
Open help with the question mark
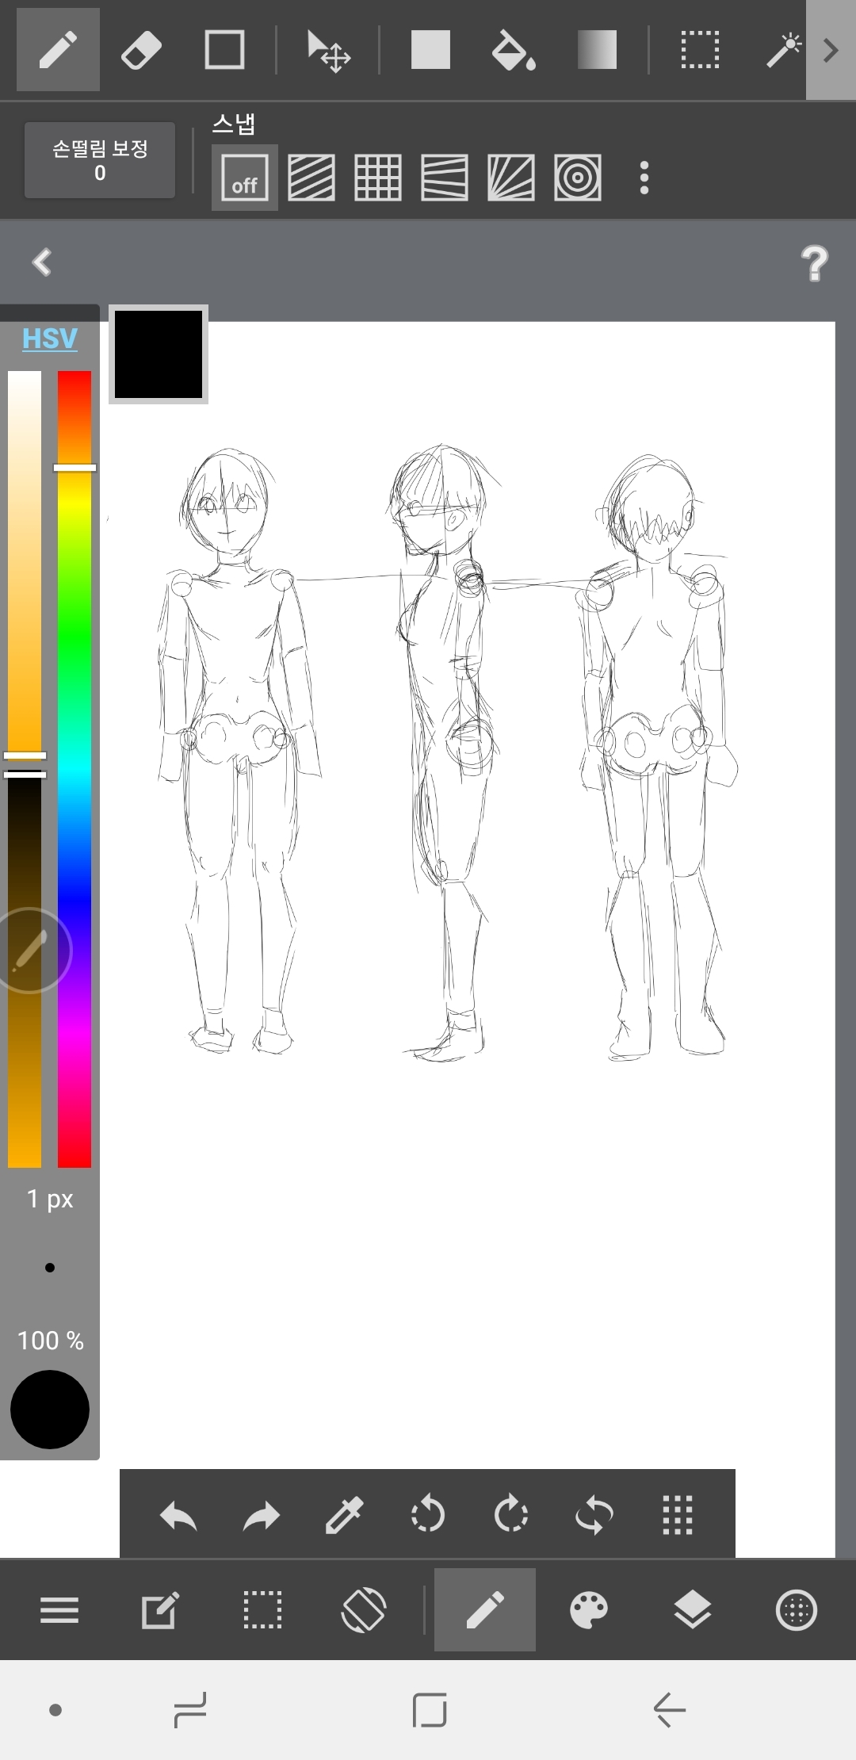pyautogui.click(x=814, y=263)
